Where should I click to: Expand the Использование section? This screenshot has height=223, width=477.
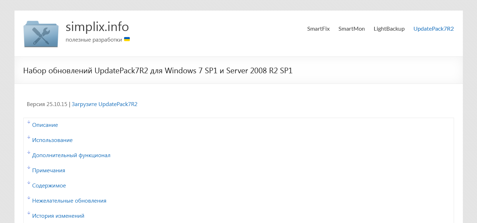(x=52, y=140)
